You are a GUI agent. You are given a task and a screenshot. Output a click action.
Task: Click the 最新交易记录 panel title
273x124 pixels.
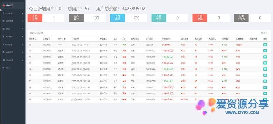pyautogui.click(x=37, y=33)
